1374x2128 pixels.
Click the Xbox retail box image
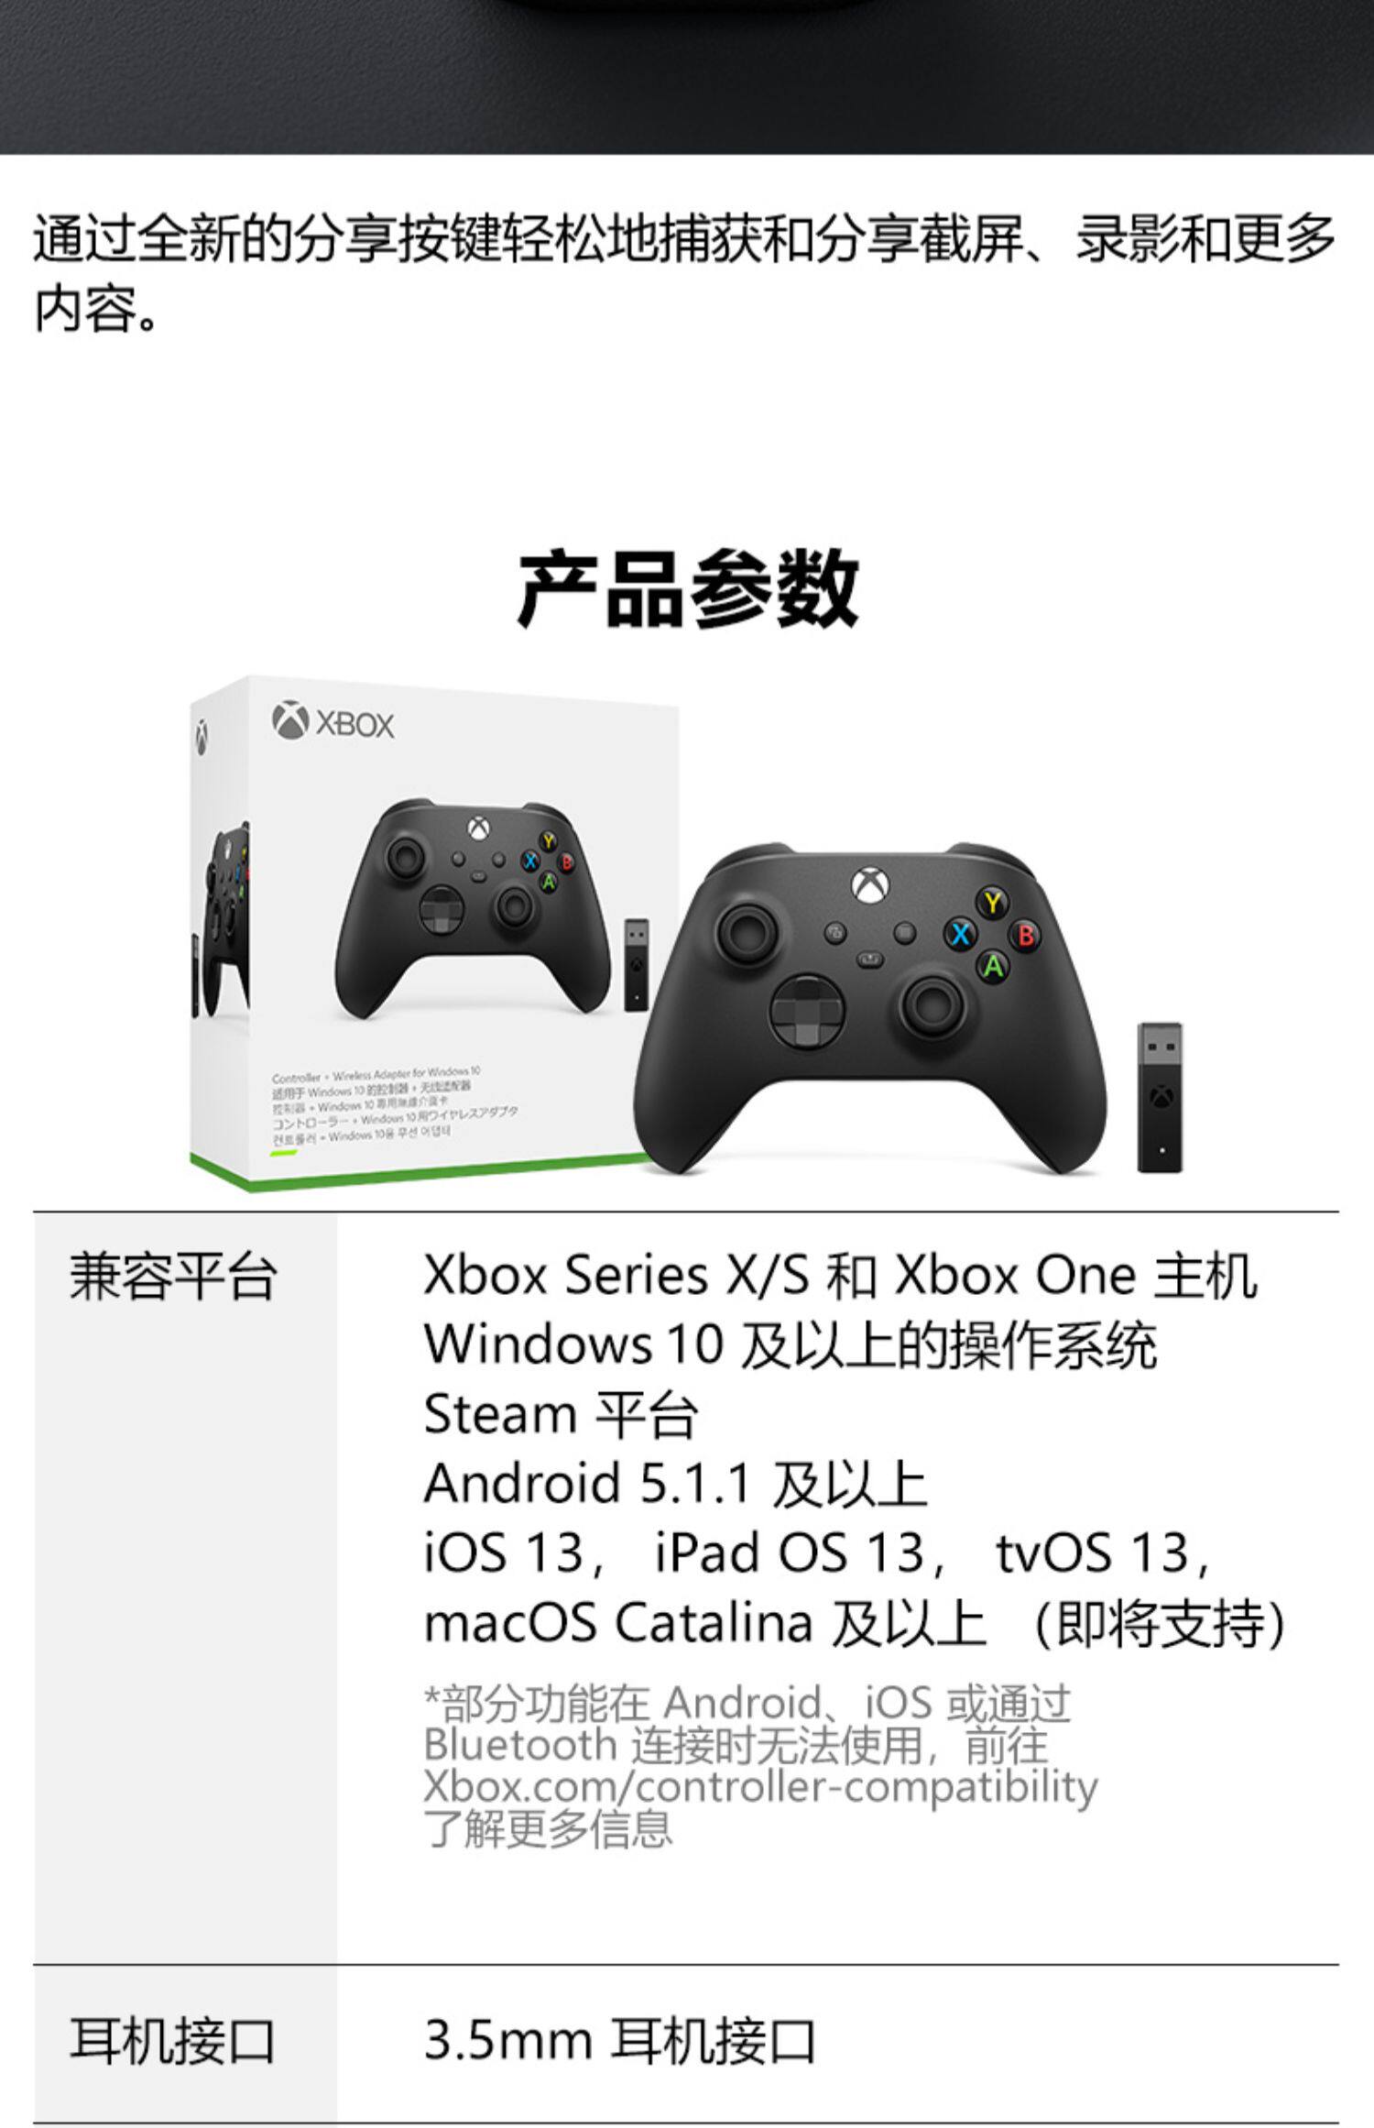click(x=436, y=933)
